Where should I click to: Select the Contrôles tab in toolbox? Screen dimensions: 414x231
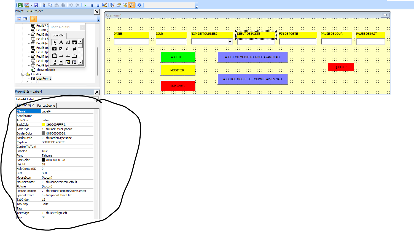click(x=58, y=35)
